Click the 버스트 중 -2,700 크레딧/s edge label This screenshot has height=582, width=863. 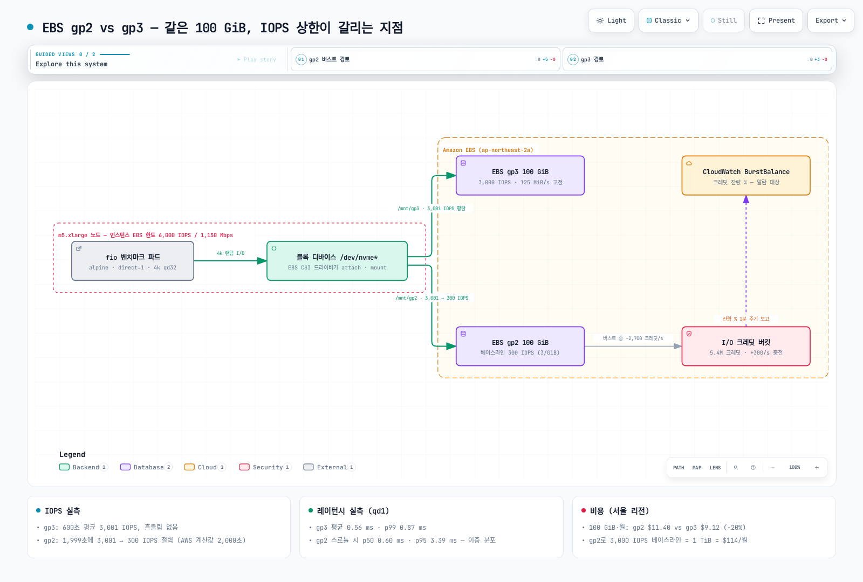coord(633,338)
